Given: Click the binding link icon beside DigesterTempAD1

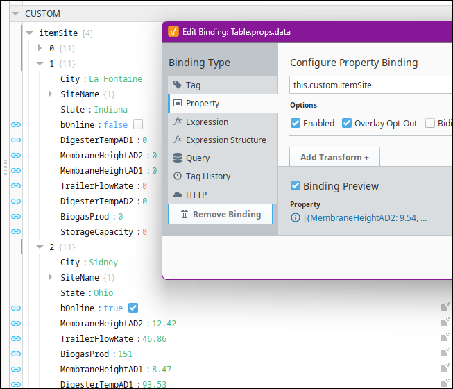Looking at the screenshot, I should coord(16,140).
